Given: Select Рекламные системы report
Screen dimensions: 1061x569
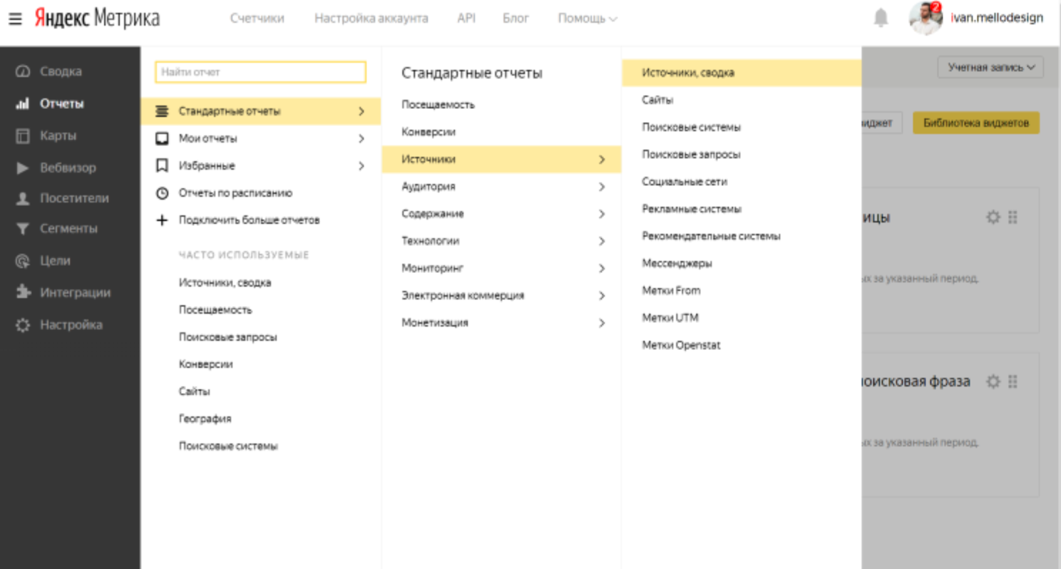Looking at the screenshot, I should pos(692,209).
